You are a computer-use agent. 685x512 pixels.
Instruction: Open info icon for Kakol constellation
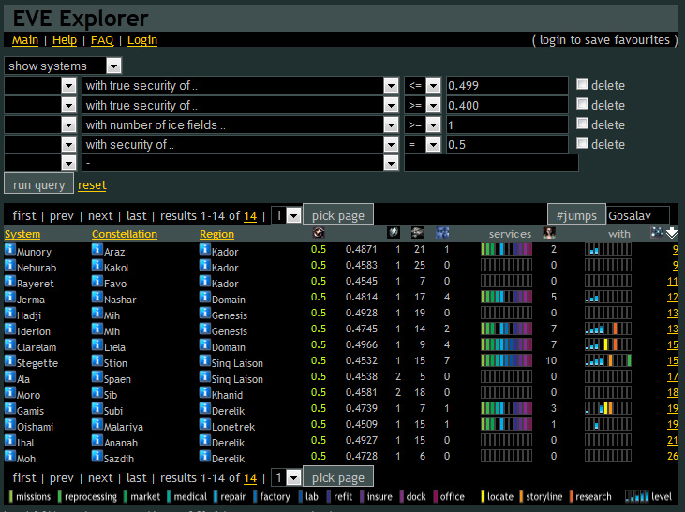click(97, 265)
